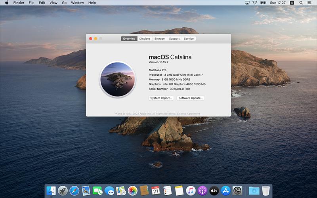Open Downloads folder in dock
This screenshot has height=198, width=317.
pyautogui.click(x=254, y=190)
